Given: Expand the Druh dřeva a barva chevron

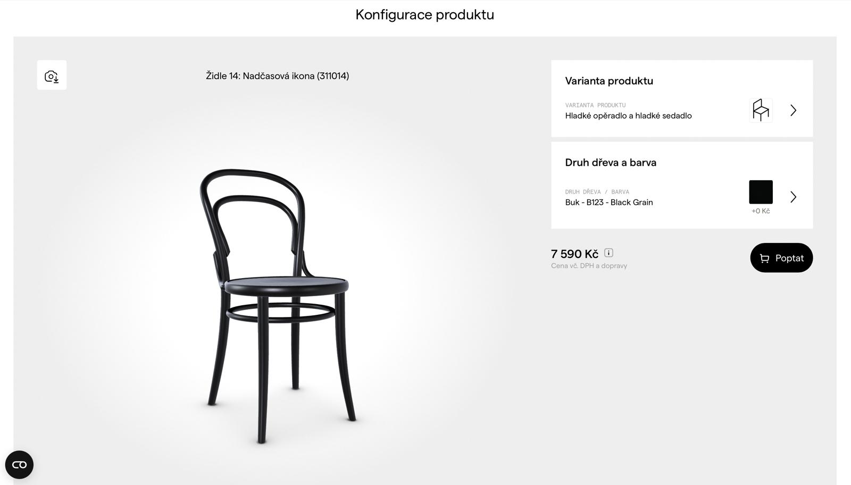Looking at the screenshot, I should click(793, 197).
